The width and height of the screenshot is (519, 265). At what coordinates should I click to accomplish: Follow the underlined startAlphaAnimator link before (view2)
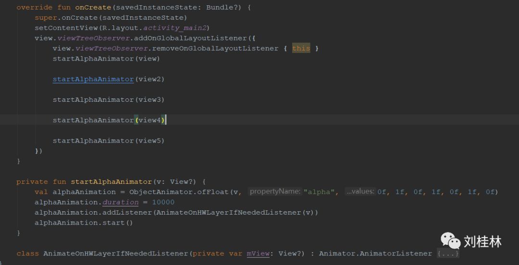tap(93, 79)
